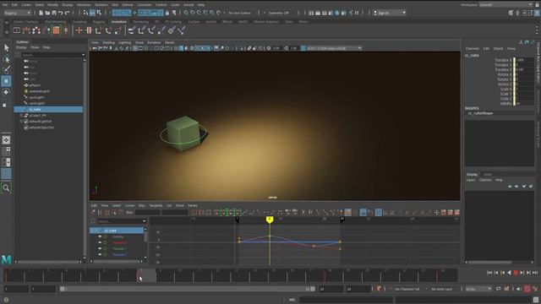Open the Rigging menu set dropdown

click(x=17, y=13)
